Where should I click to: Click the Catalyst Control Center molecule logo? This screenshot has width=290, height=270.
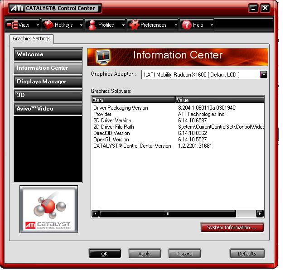tap(48, 209)
